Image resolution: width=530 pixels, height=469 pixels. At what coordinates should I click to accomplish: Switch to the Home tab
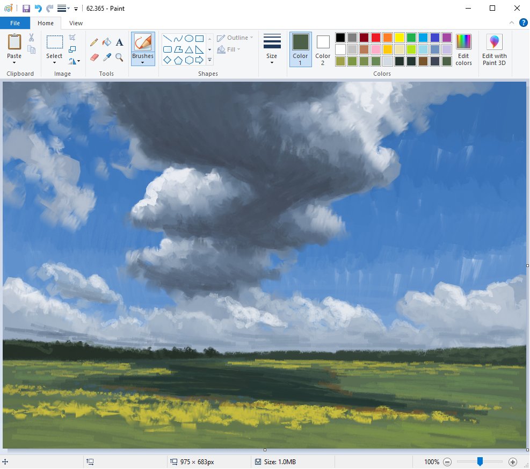[46, 23]
